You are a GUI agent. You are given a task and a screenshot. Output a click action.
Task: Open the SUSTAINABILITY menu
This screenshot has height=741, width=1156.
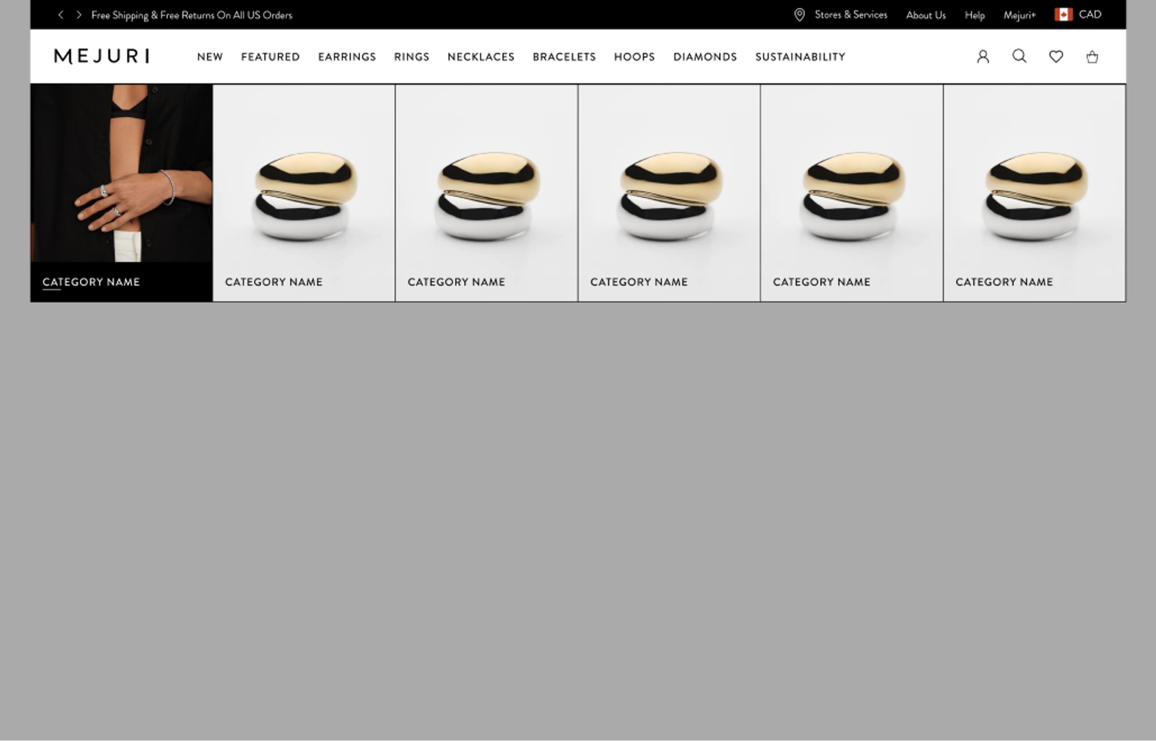click(x=800, y=57)
